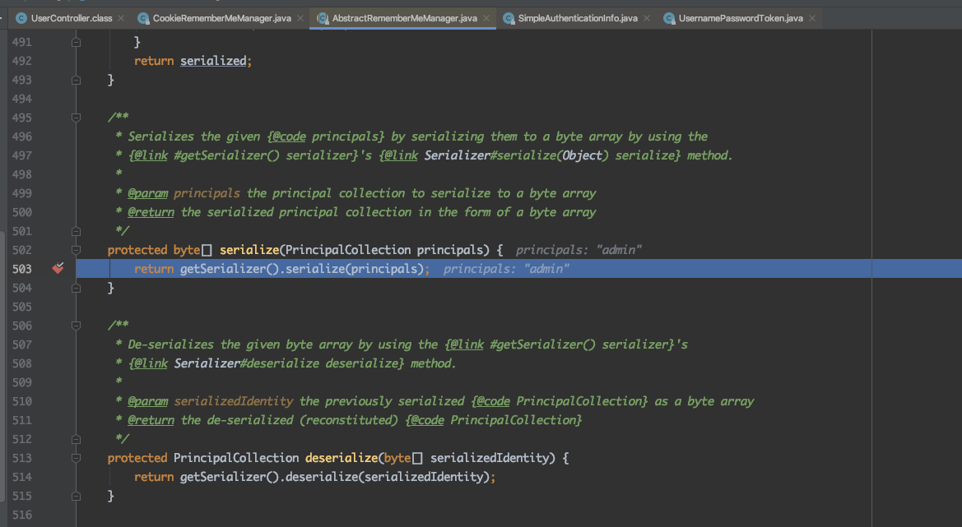Screen dimensions: 962x527
Task: Click file icon on UsernamePasswordToken.java tab
Action: pos(669,18)
